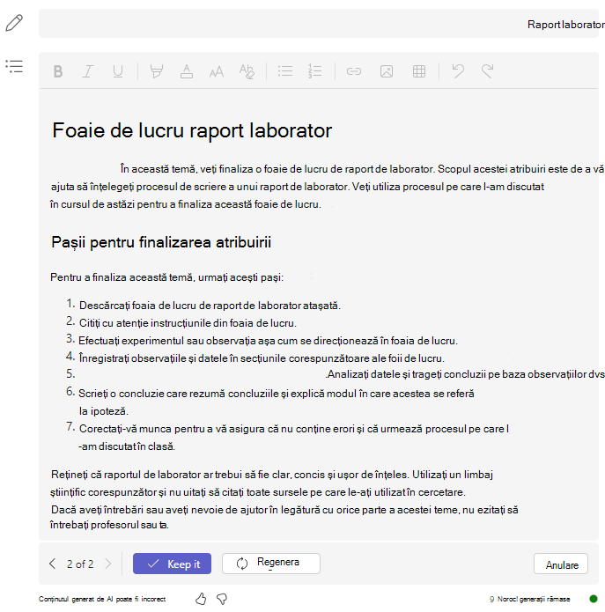Screen dimensions: 605x612
Task: Insert a numbered list
Action: [315, 71]
